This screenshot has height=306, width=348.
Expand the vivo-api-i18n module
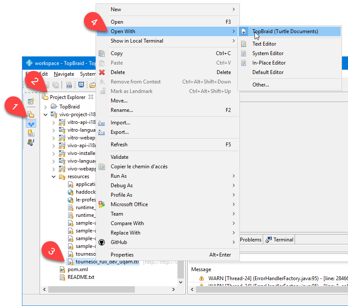coord(53,145)
